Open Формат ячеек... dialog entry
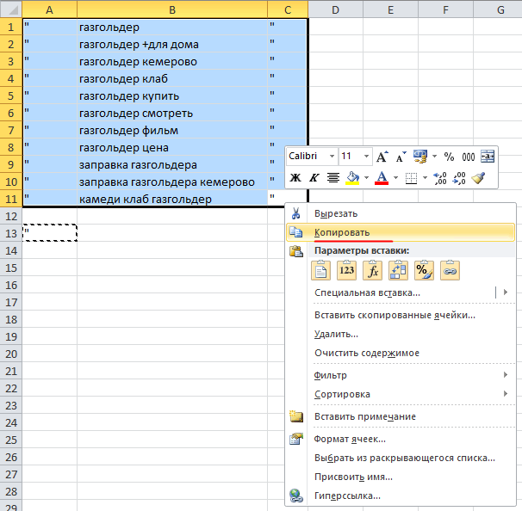This screenshot has height=511, width=522. pyautogui.click(x=401, y=439)
